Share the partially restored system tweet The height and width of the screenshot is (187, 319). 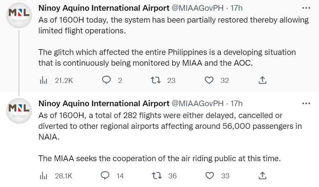click(263, 80)
